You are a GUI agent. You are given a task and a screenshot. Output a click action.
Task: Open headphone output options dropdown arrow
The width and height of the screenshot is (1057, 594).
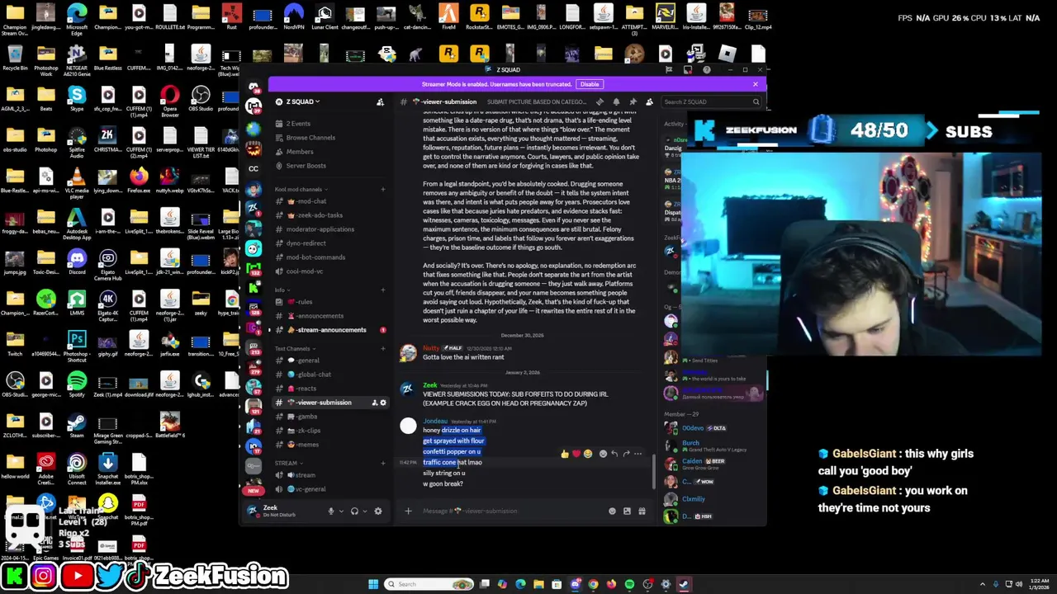(x=364, y=511)
